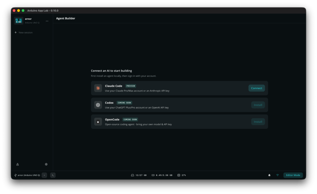
Task: Install the Codex agent
Action: tap(258, 105)
